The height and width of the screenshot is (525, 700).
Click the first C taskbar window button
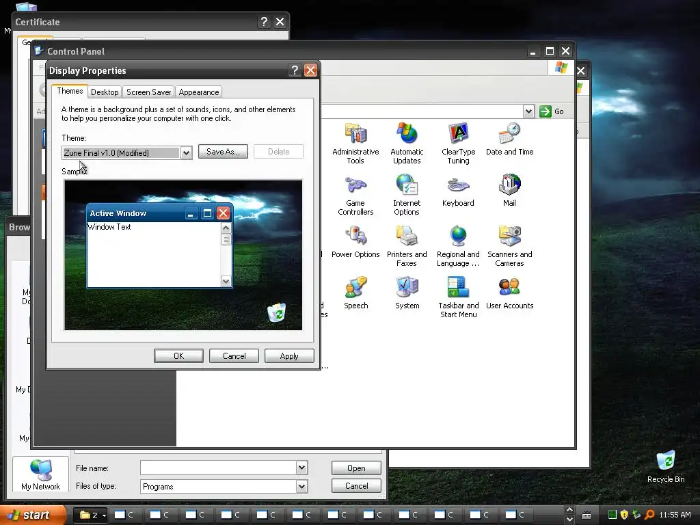(124, 515)
